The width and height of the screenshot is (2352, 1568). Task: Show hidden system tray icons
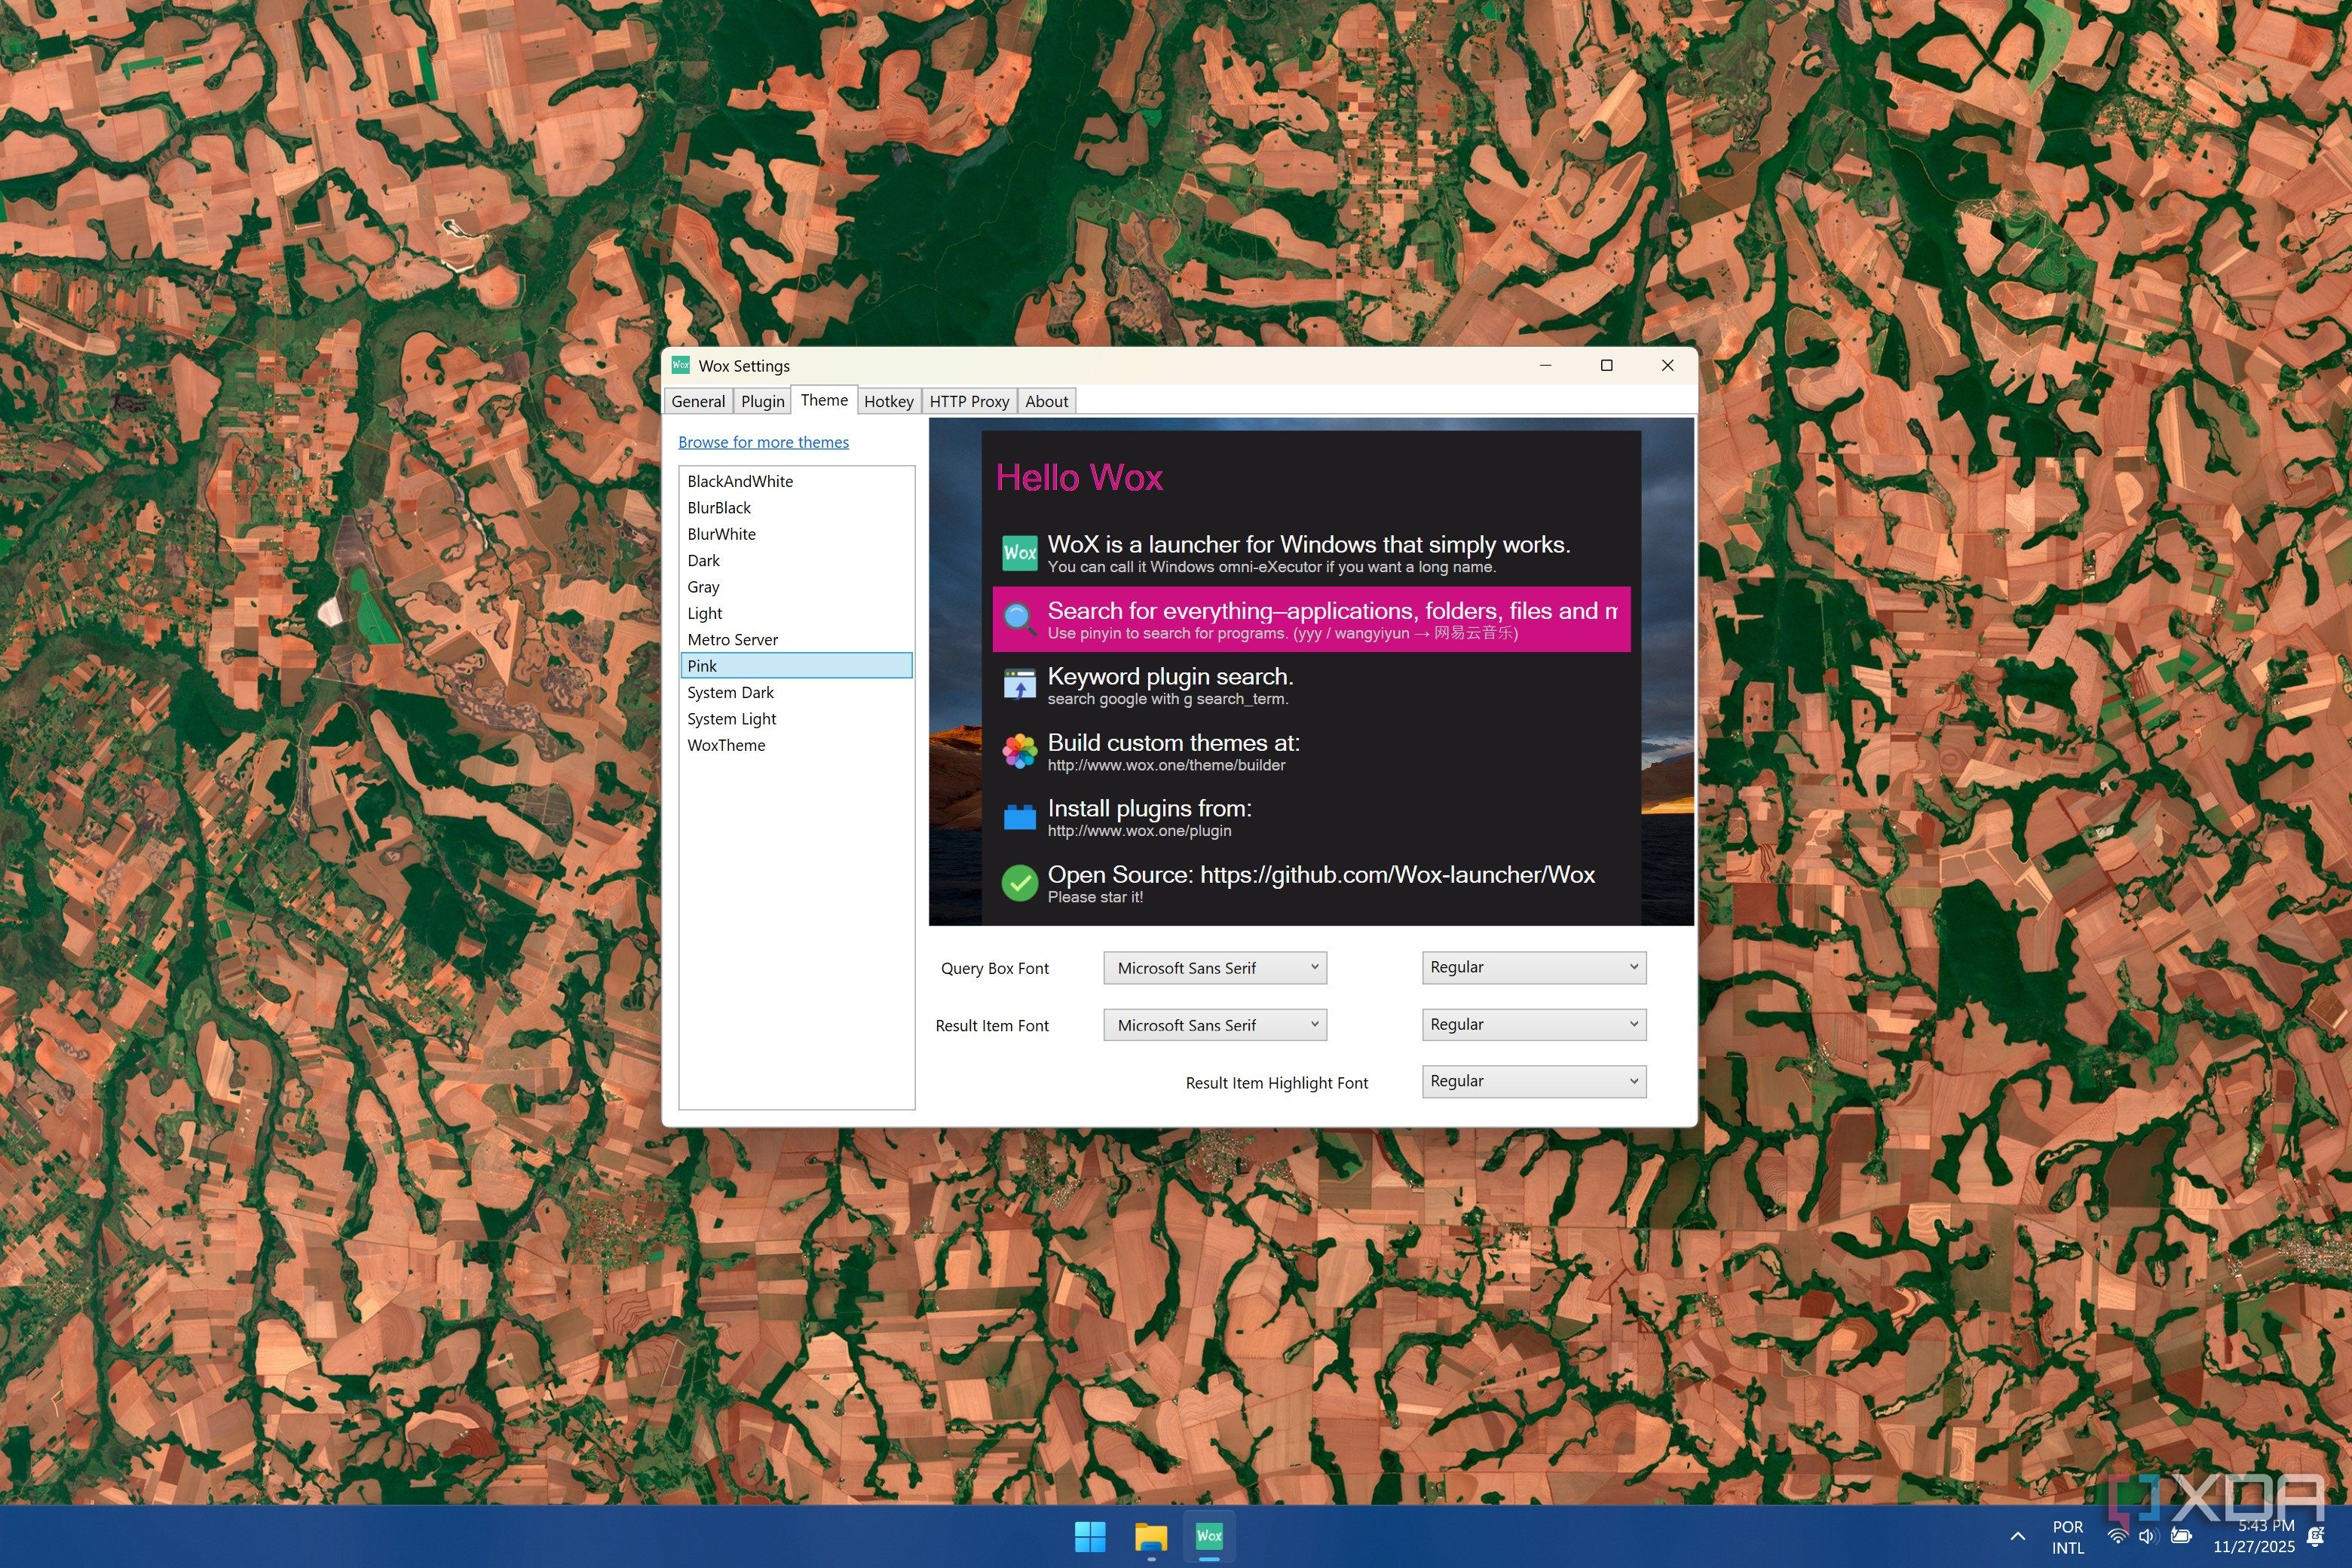click(x=2018, y=1536)
